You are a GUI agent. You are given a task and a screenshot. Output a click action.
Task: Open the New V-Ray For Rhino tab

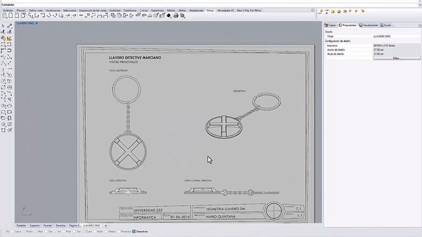(249, 11)
